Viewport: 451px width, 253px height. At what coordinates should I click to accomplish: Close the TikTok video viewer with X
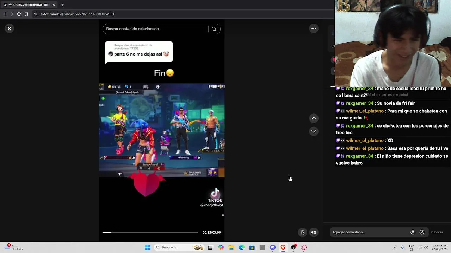pyautogui.click(x=10, y=28)
